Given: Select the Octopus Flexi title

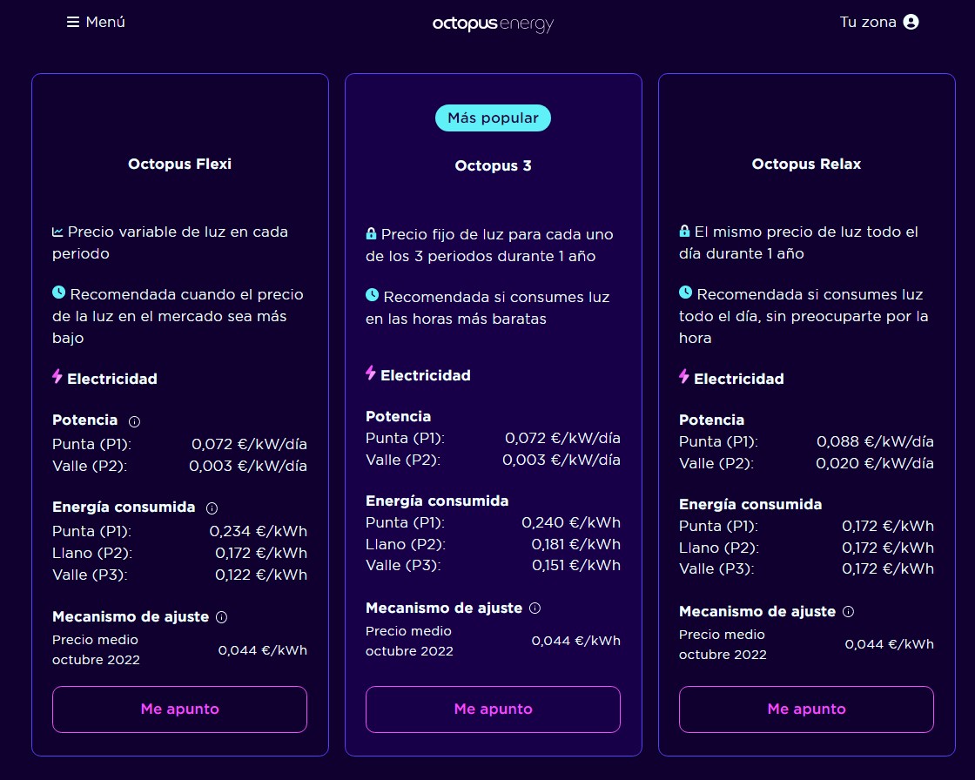Looking at the screenshot, I should (x=179, y=165).
